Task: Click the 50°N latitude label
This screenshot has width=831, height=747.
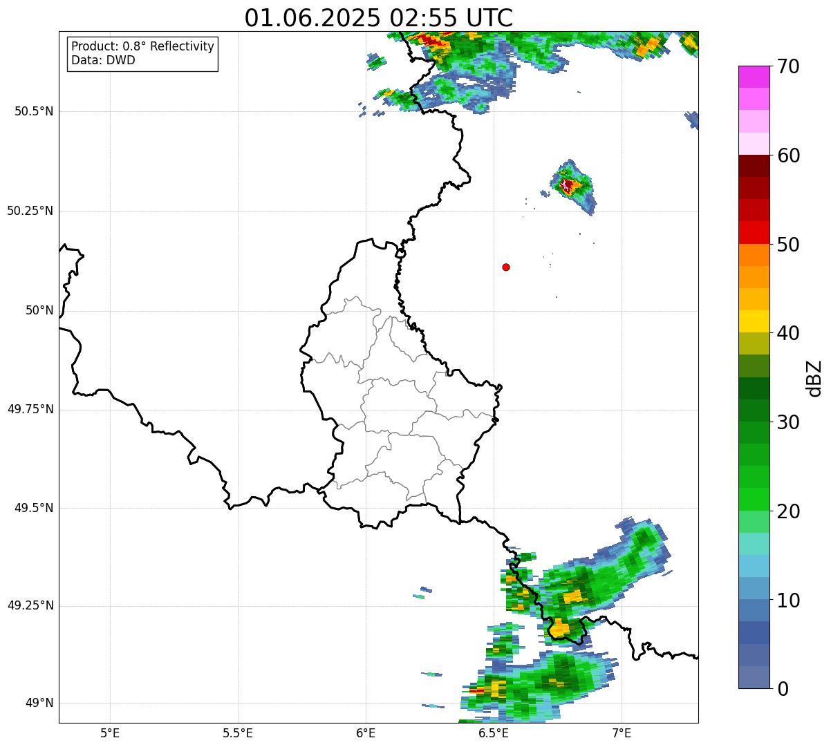Action: point(39,311)
